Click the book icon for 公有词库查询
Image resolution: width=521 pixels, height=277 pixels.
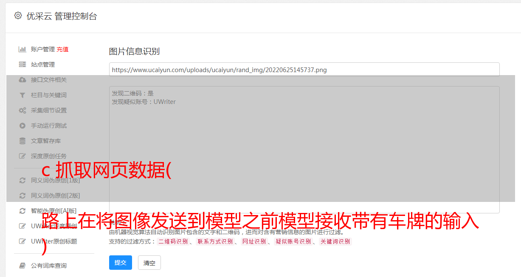(23, 266)
